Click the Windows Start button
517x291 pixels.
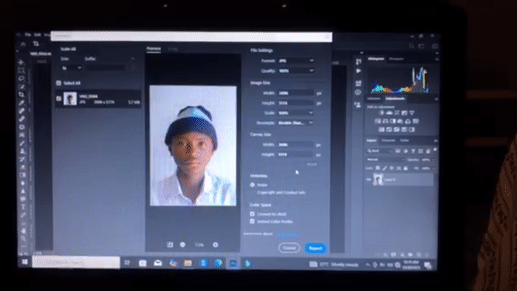point(25,263)
